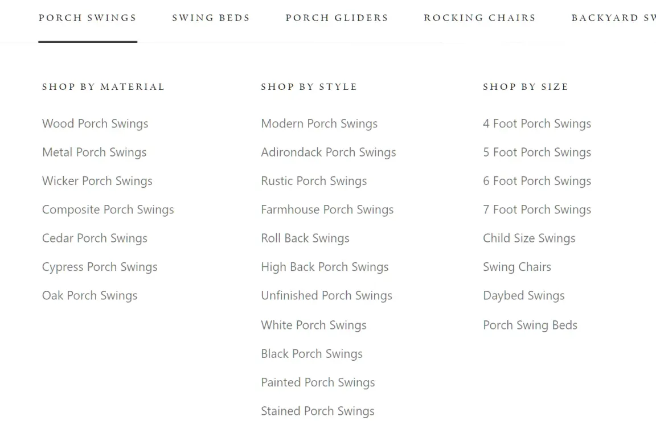The width and height of the screenshot is (656, 437).
Task: Browse Child Size Swings
Action: 529,238
